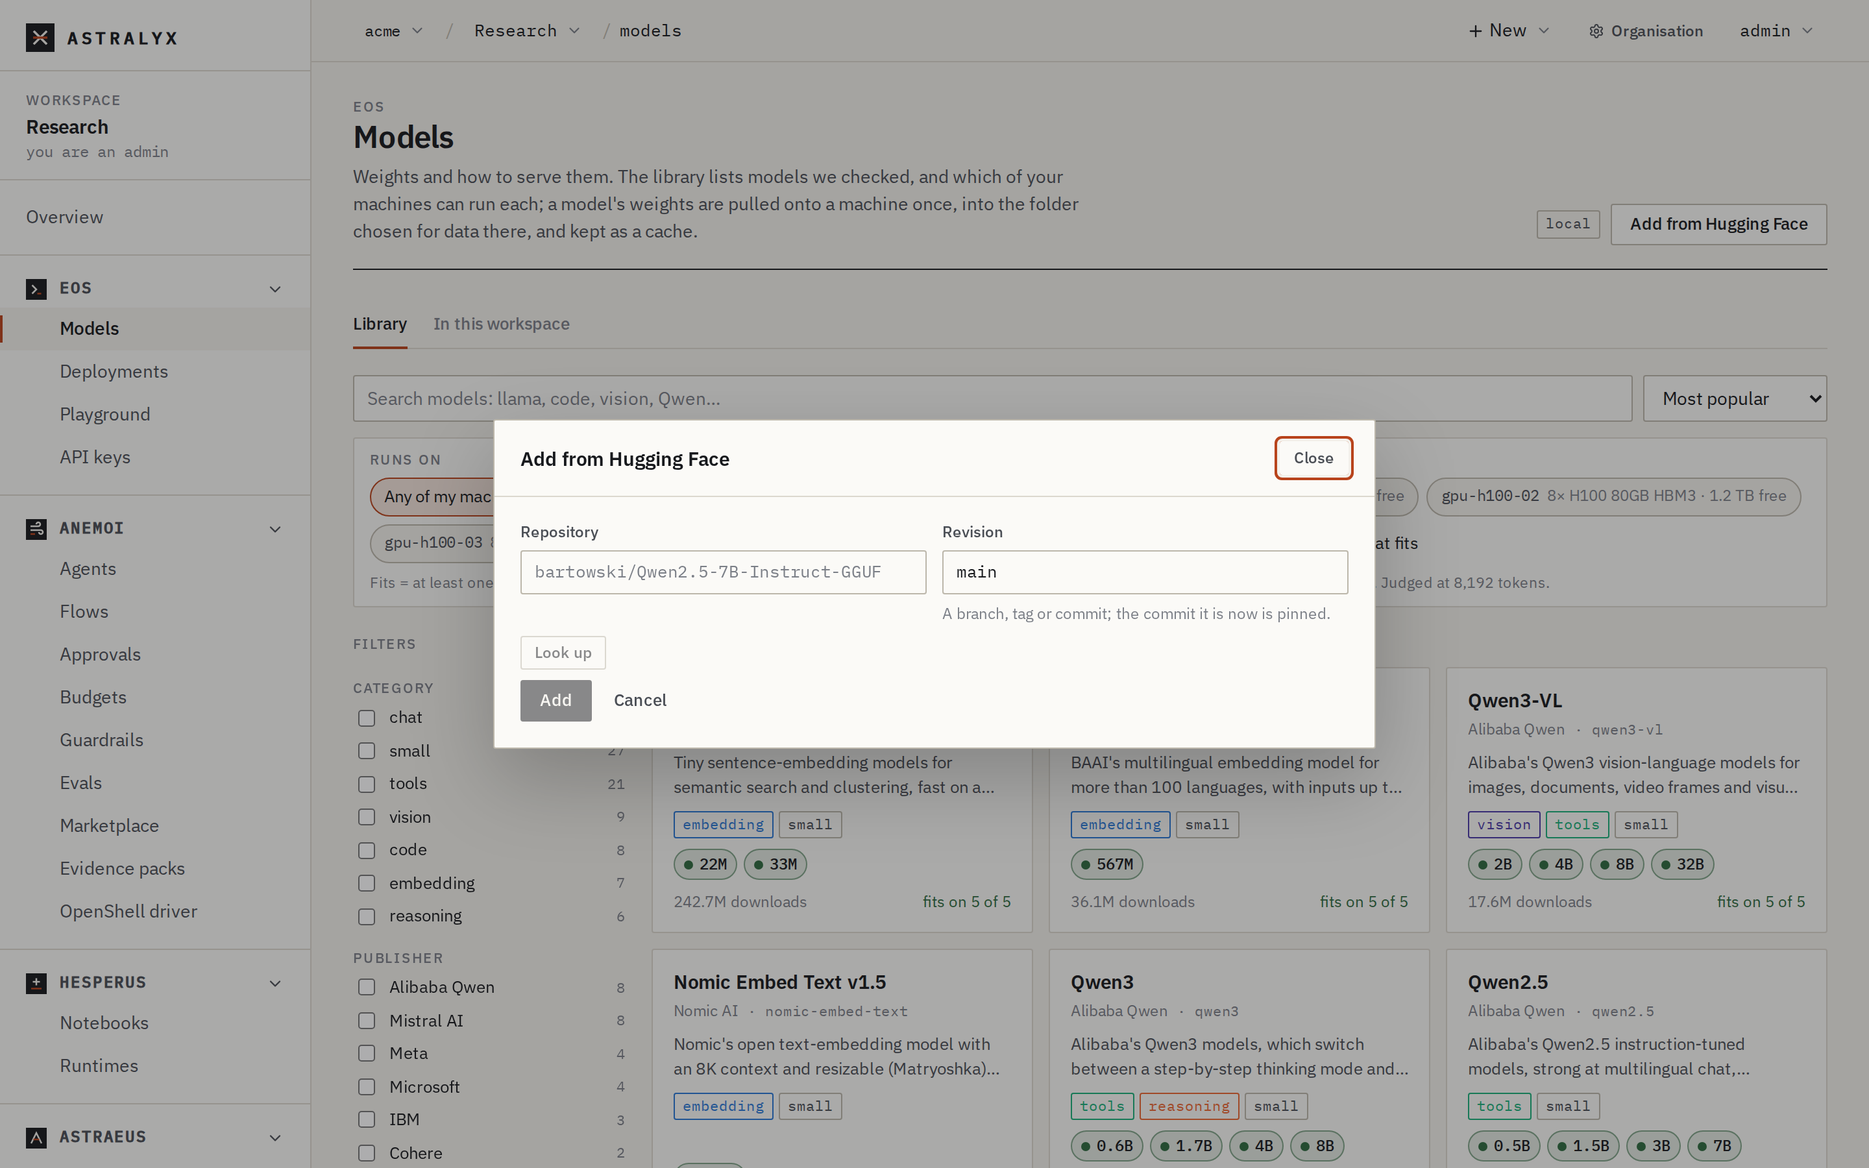The width and height of the screenshot is (1869, 1168).
Task: Open the Guardrails page
Action: tap(102, 740)
